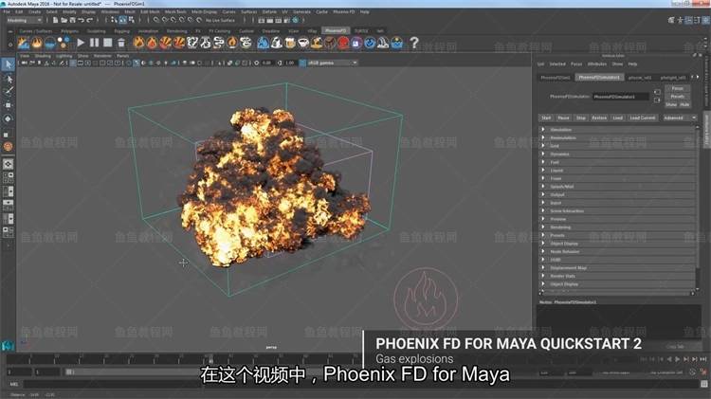The image size is (711, 399).
Task: Open the Script Editor icon at bottom right
Action: 704,384
